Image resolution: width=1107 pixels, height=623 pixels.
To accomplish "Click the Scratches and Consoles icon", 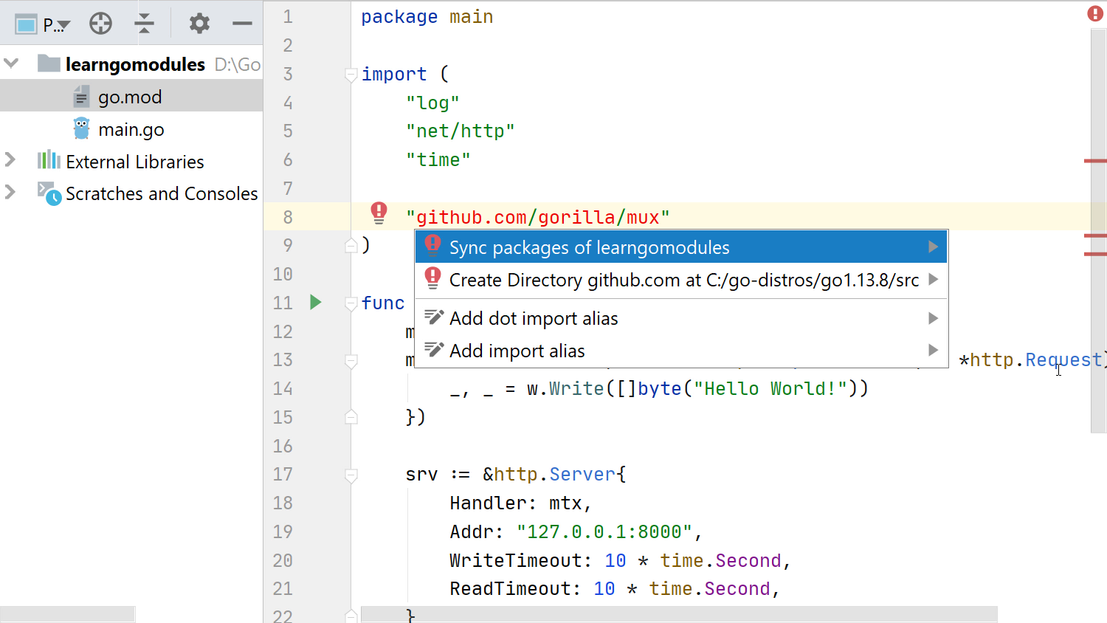I will coord(49,193).
